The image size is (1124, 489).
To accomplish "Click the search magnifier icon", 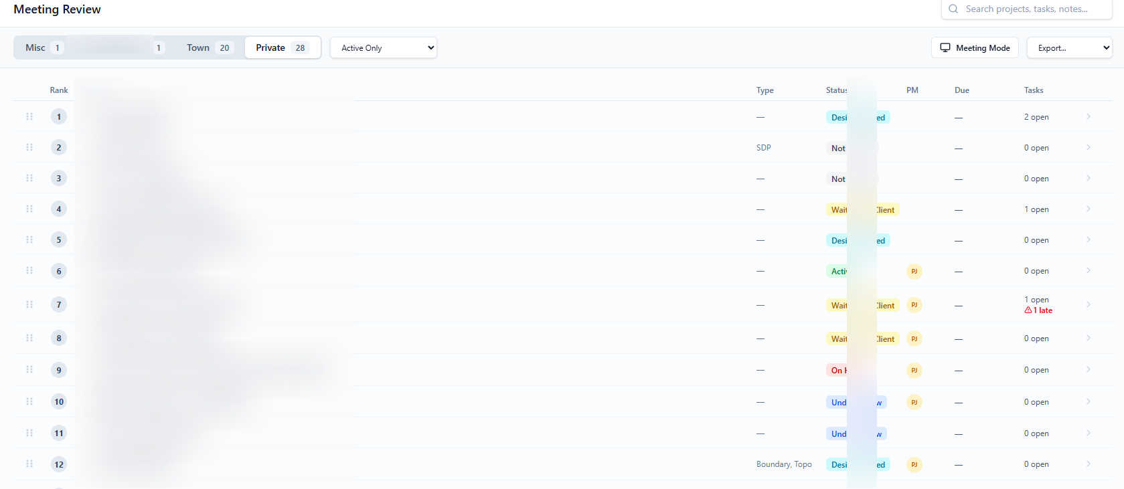I will (x=953, y=9).
